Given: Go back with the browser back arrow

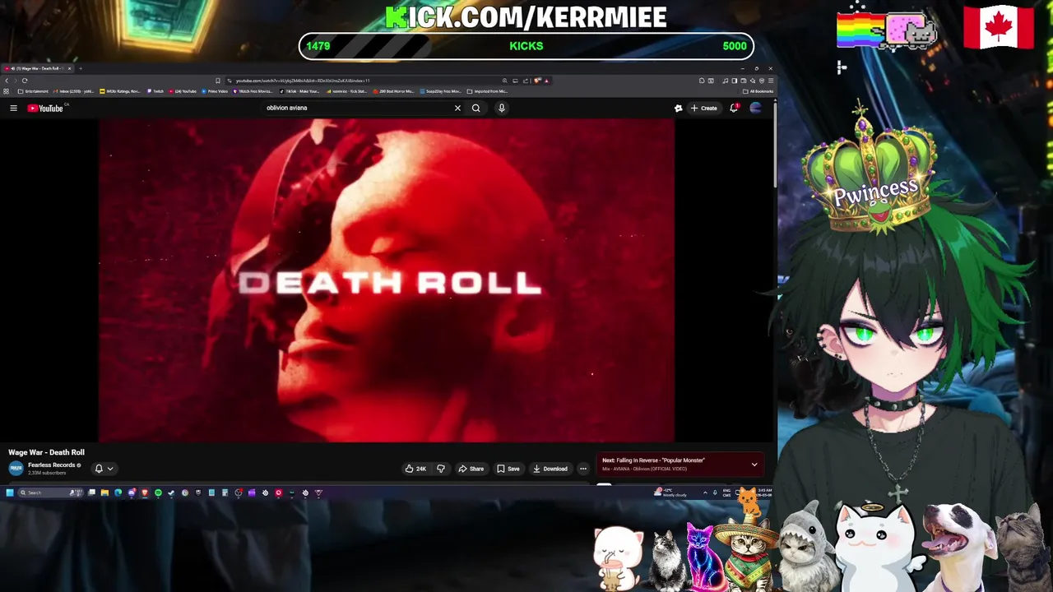Looking at the screenshot, I should [7, 81].
